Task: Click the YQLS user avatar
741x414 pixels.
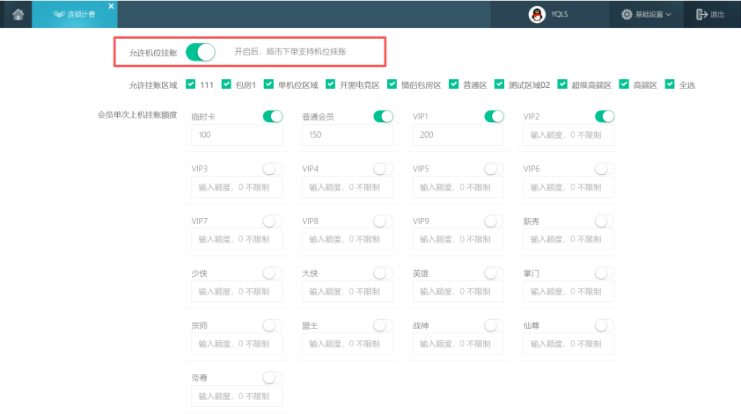Action: 537,15
